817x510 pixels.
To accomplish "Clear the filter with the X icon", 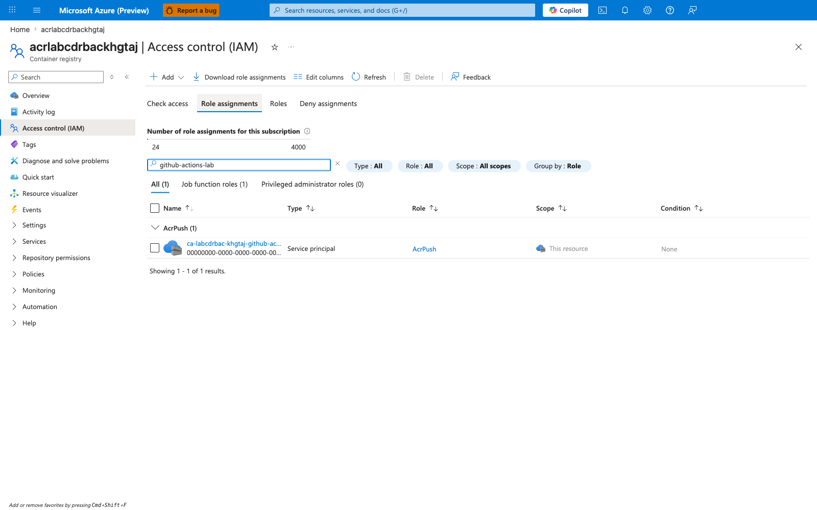I will pos(338,164).
